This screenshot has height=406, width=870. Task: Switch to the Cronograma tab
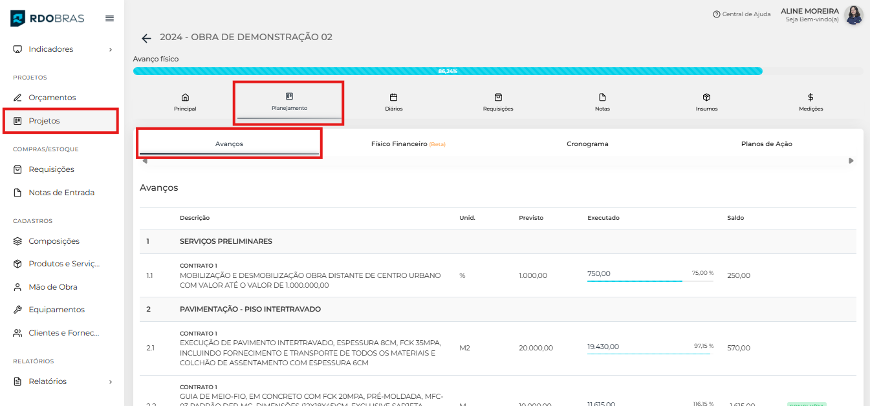pyautogui.click(x=587, y=144)
